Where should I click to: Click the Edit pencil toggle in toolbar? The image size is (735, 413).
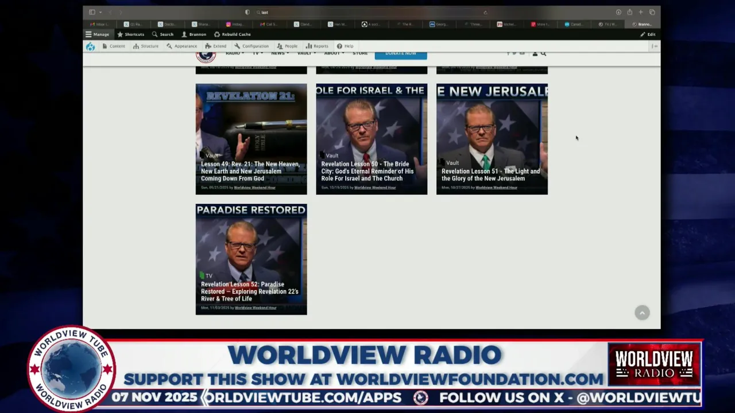pos(648,34)
